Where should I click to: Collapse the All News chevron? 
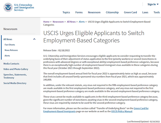(x=34, y=39)
